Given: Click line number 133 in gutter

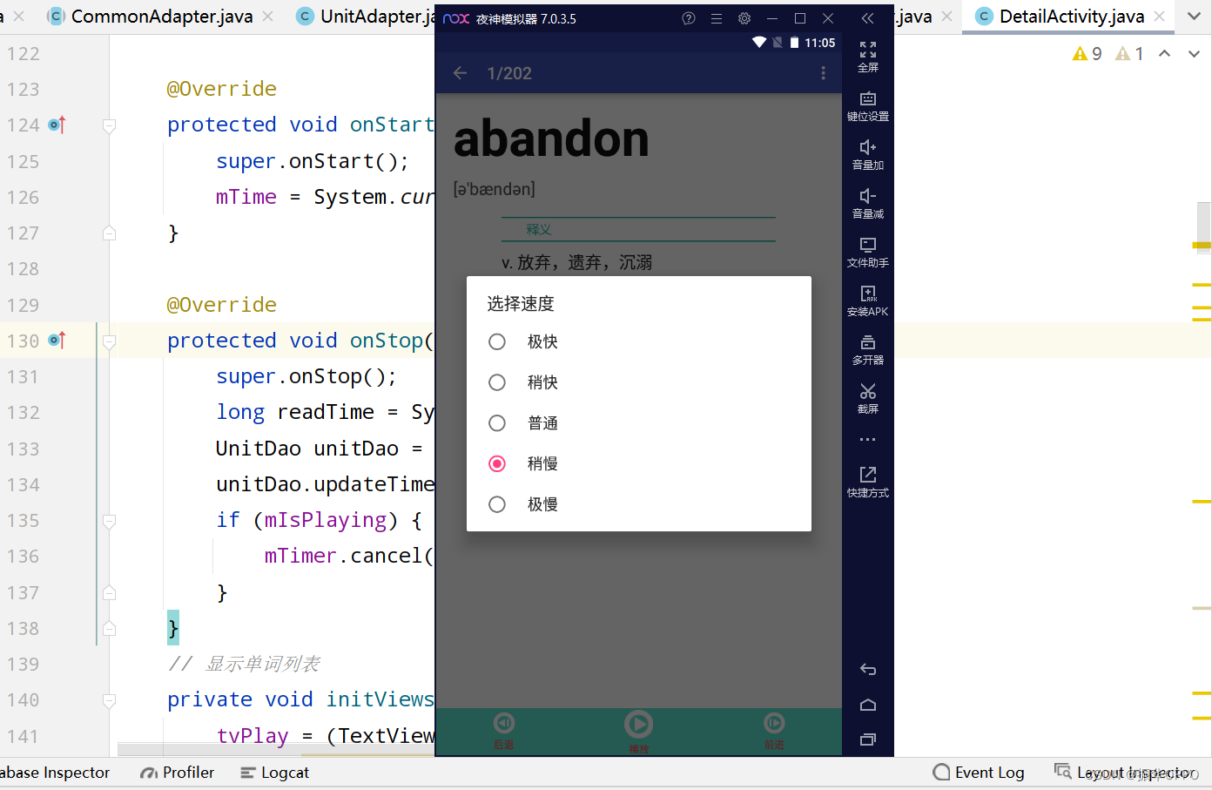Looking at the screenshot, I should (x=24, y=449).
